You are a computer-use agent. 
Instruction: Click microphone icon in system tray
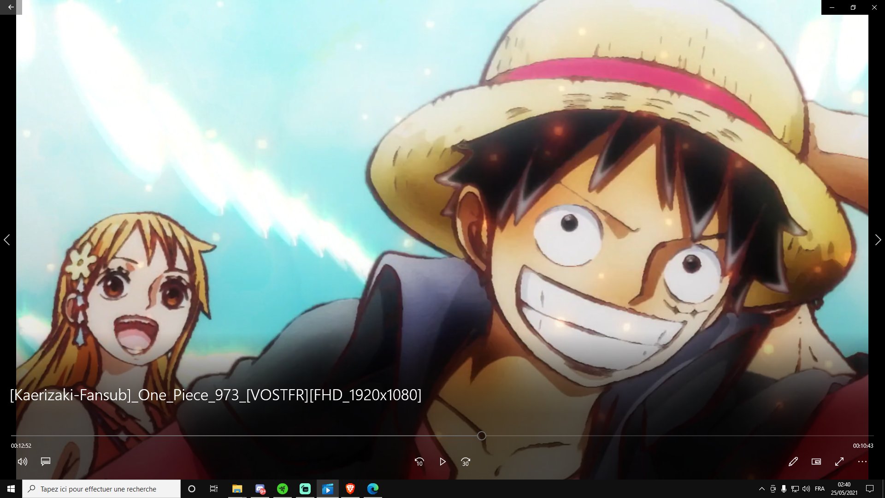tap(784, 489)
